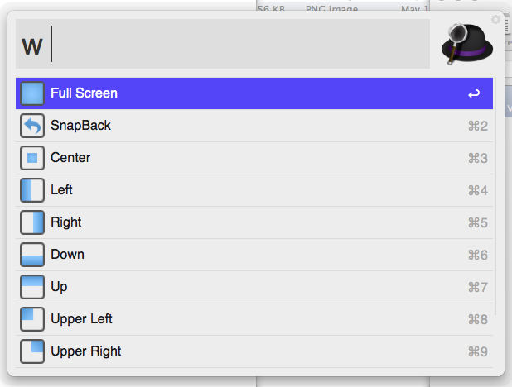
Task: Click the Left half window icon
Action: [32, 190]
